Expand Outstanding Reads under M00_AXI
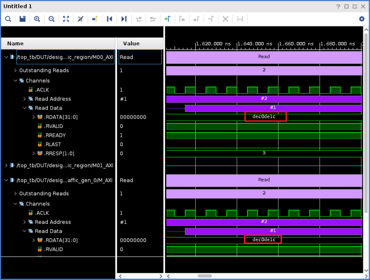This screenshot has width=370, height=280. (15, 70)
